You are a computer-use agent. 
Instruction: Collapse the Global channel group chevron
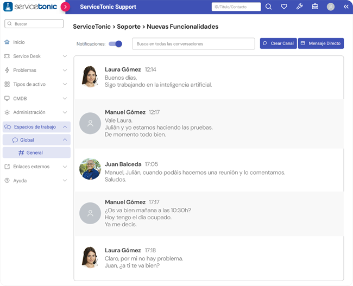click(x=65, y=139)
